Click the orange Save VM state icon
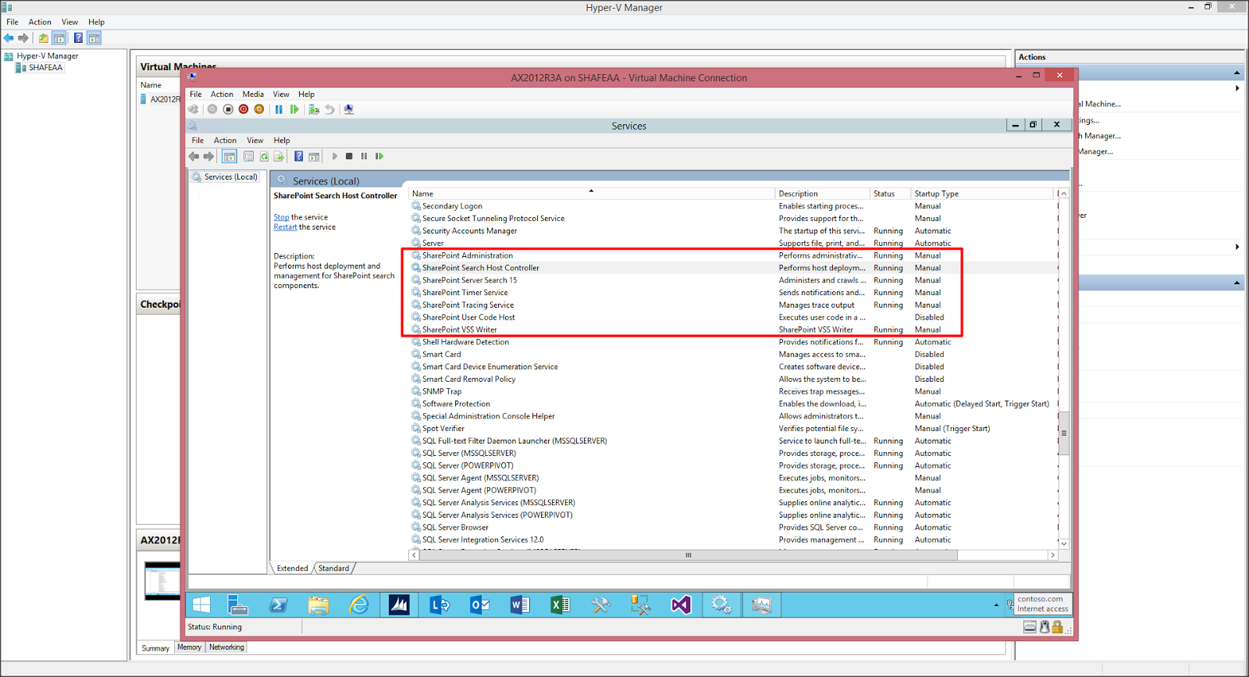The width and height of the screenshot is (1249, 677). [x=259, y=109]
